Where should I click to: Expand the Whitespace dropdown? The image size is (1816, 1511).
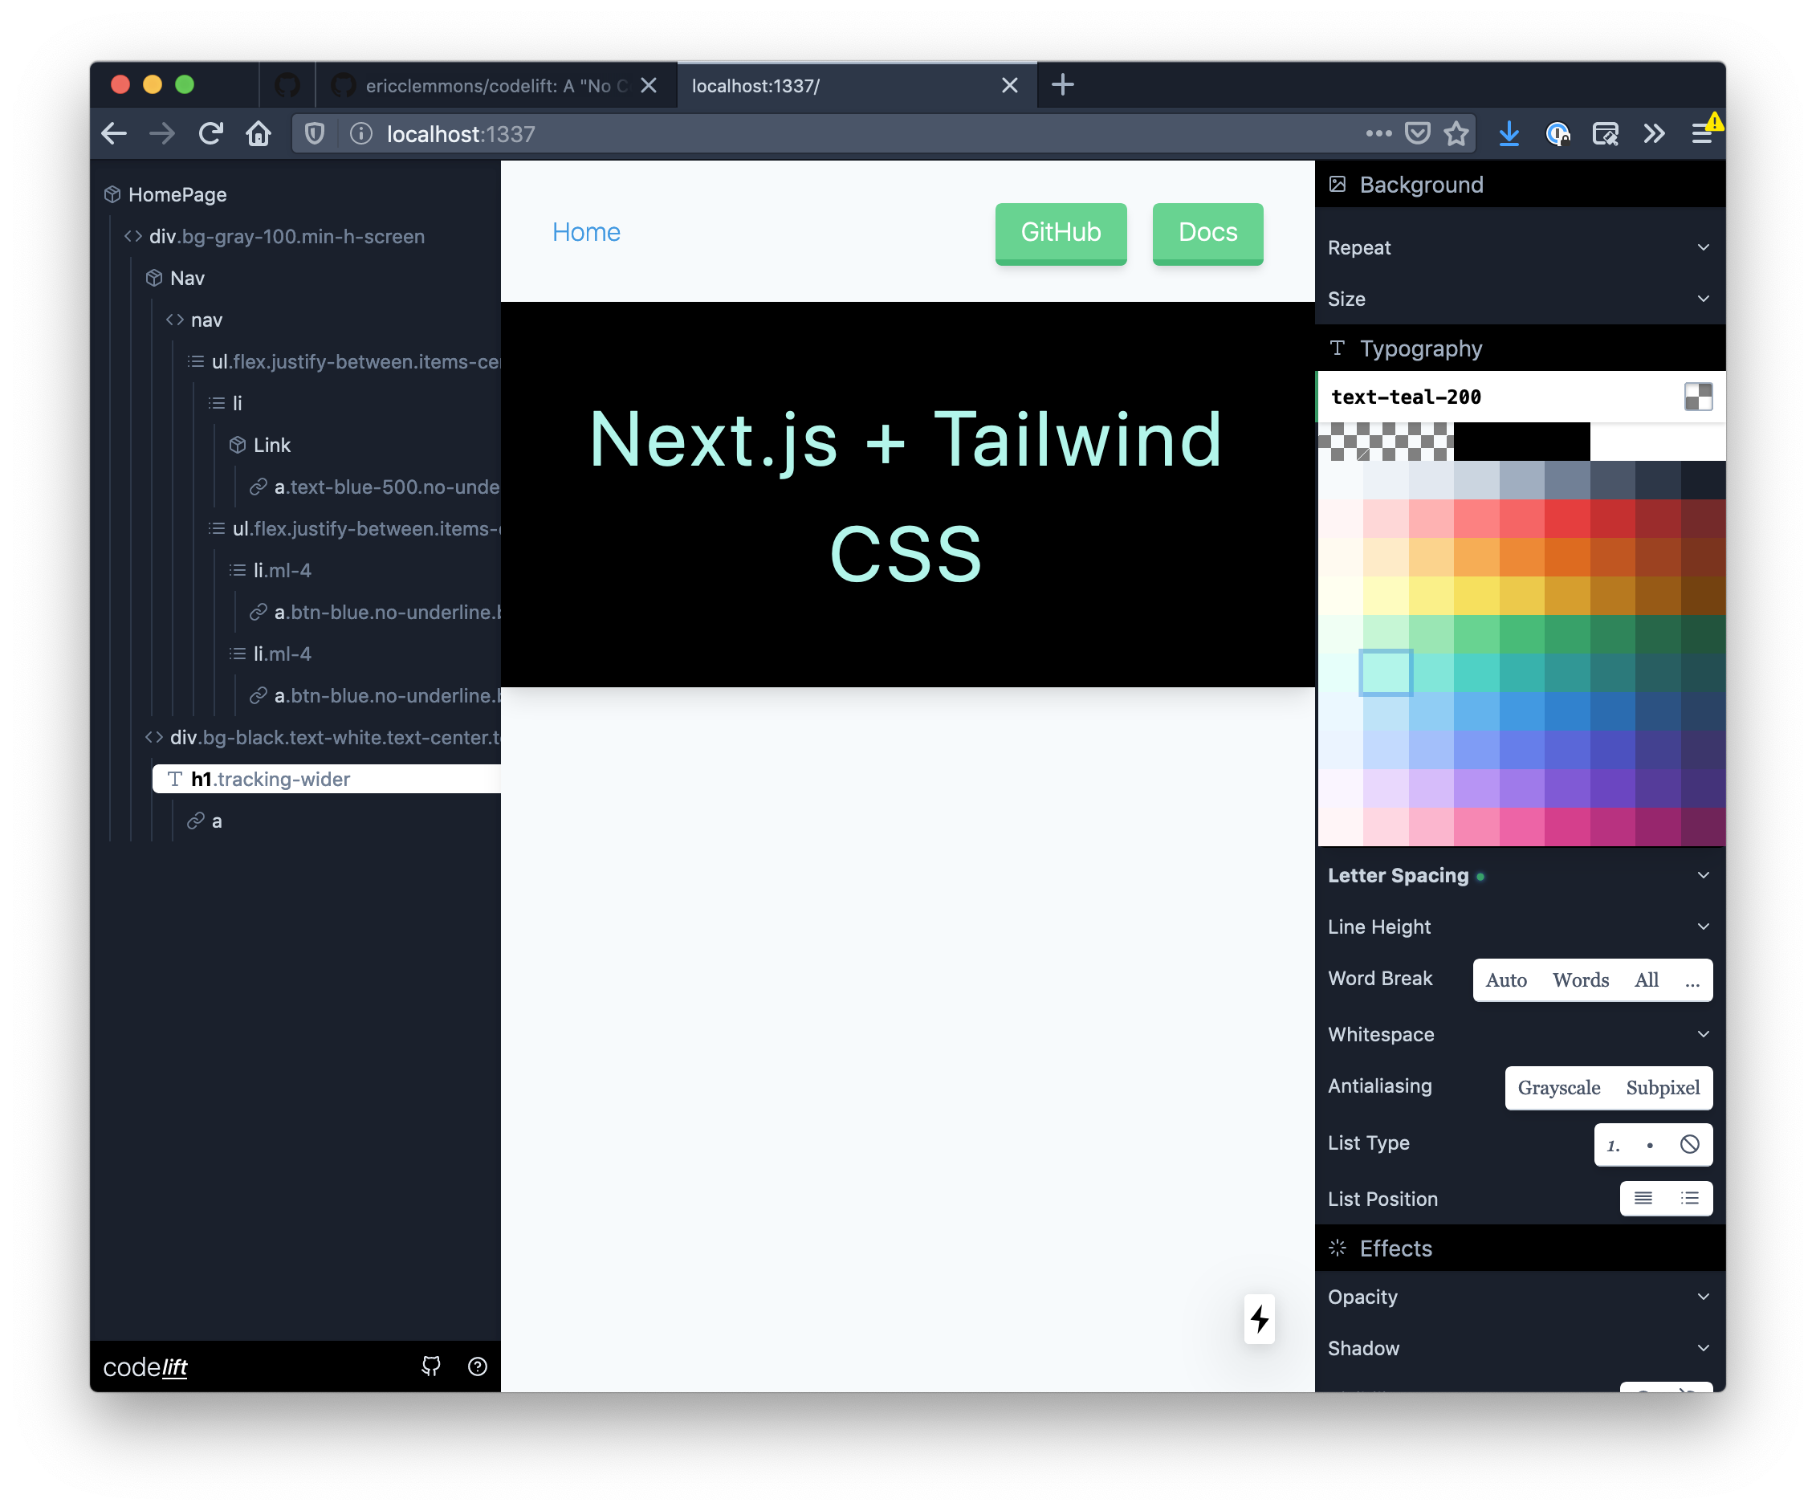(1520, 1033)
